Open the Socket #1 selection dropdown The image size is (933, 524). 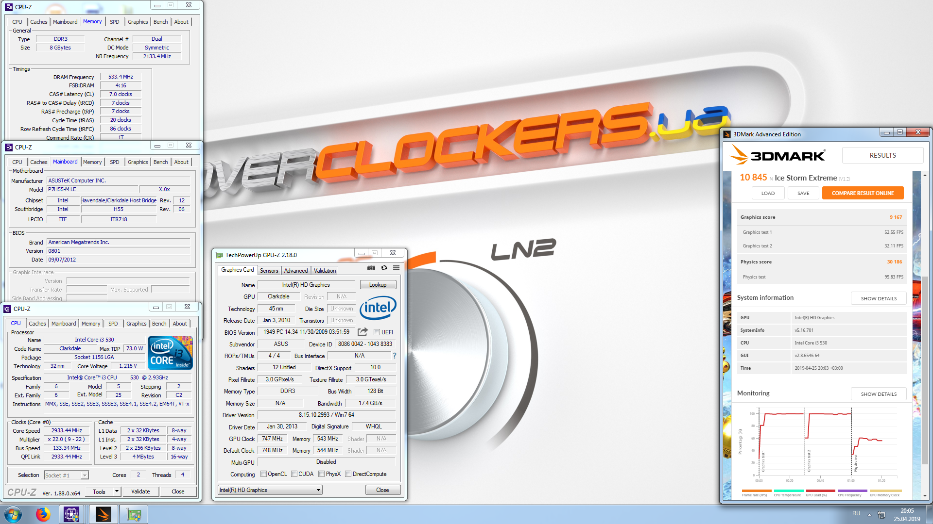click(85, 475)
